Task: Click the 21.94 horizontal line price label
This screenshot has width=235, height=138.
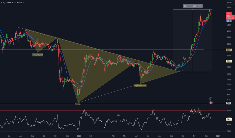Action: click(x=229, y=61)
